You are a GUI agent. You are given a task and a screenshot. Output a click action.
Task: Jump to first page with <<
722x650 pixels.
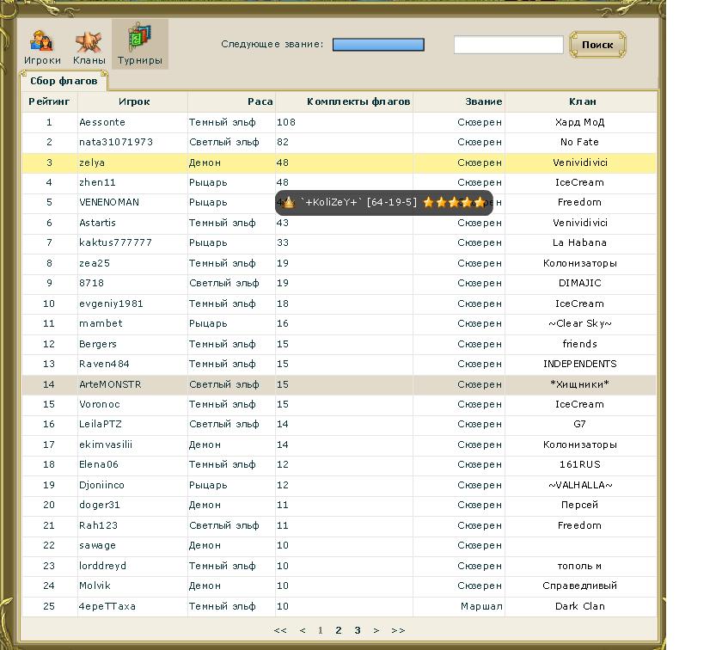280,630
